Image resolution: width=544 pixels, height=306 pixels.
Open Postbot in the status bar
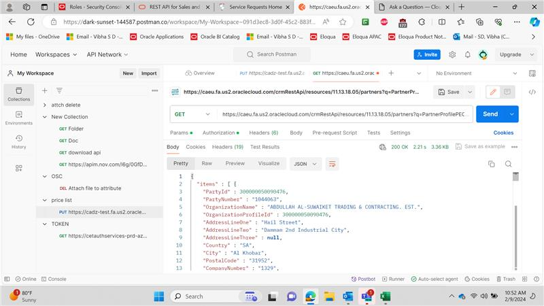(x=363, y=279)
